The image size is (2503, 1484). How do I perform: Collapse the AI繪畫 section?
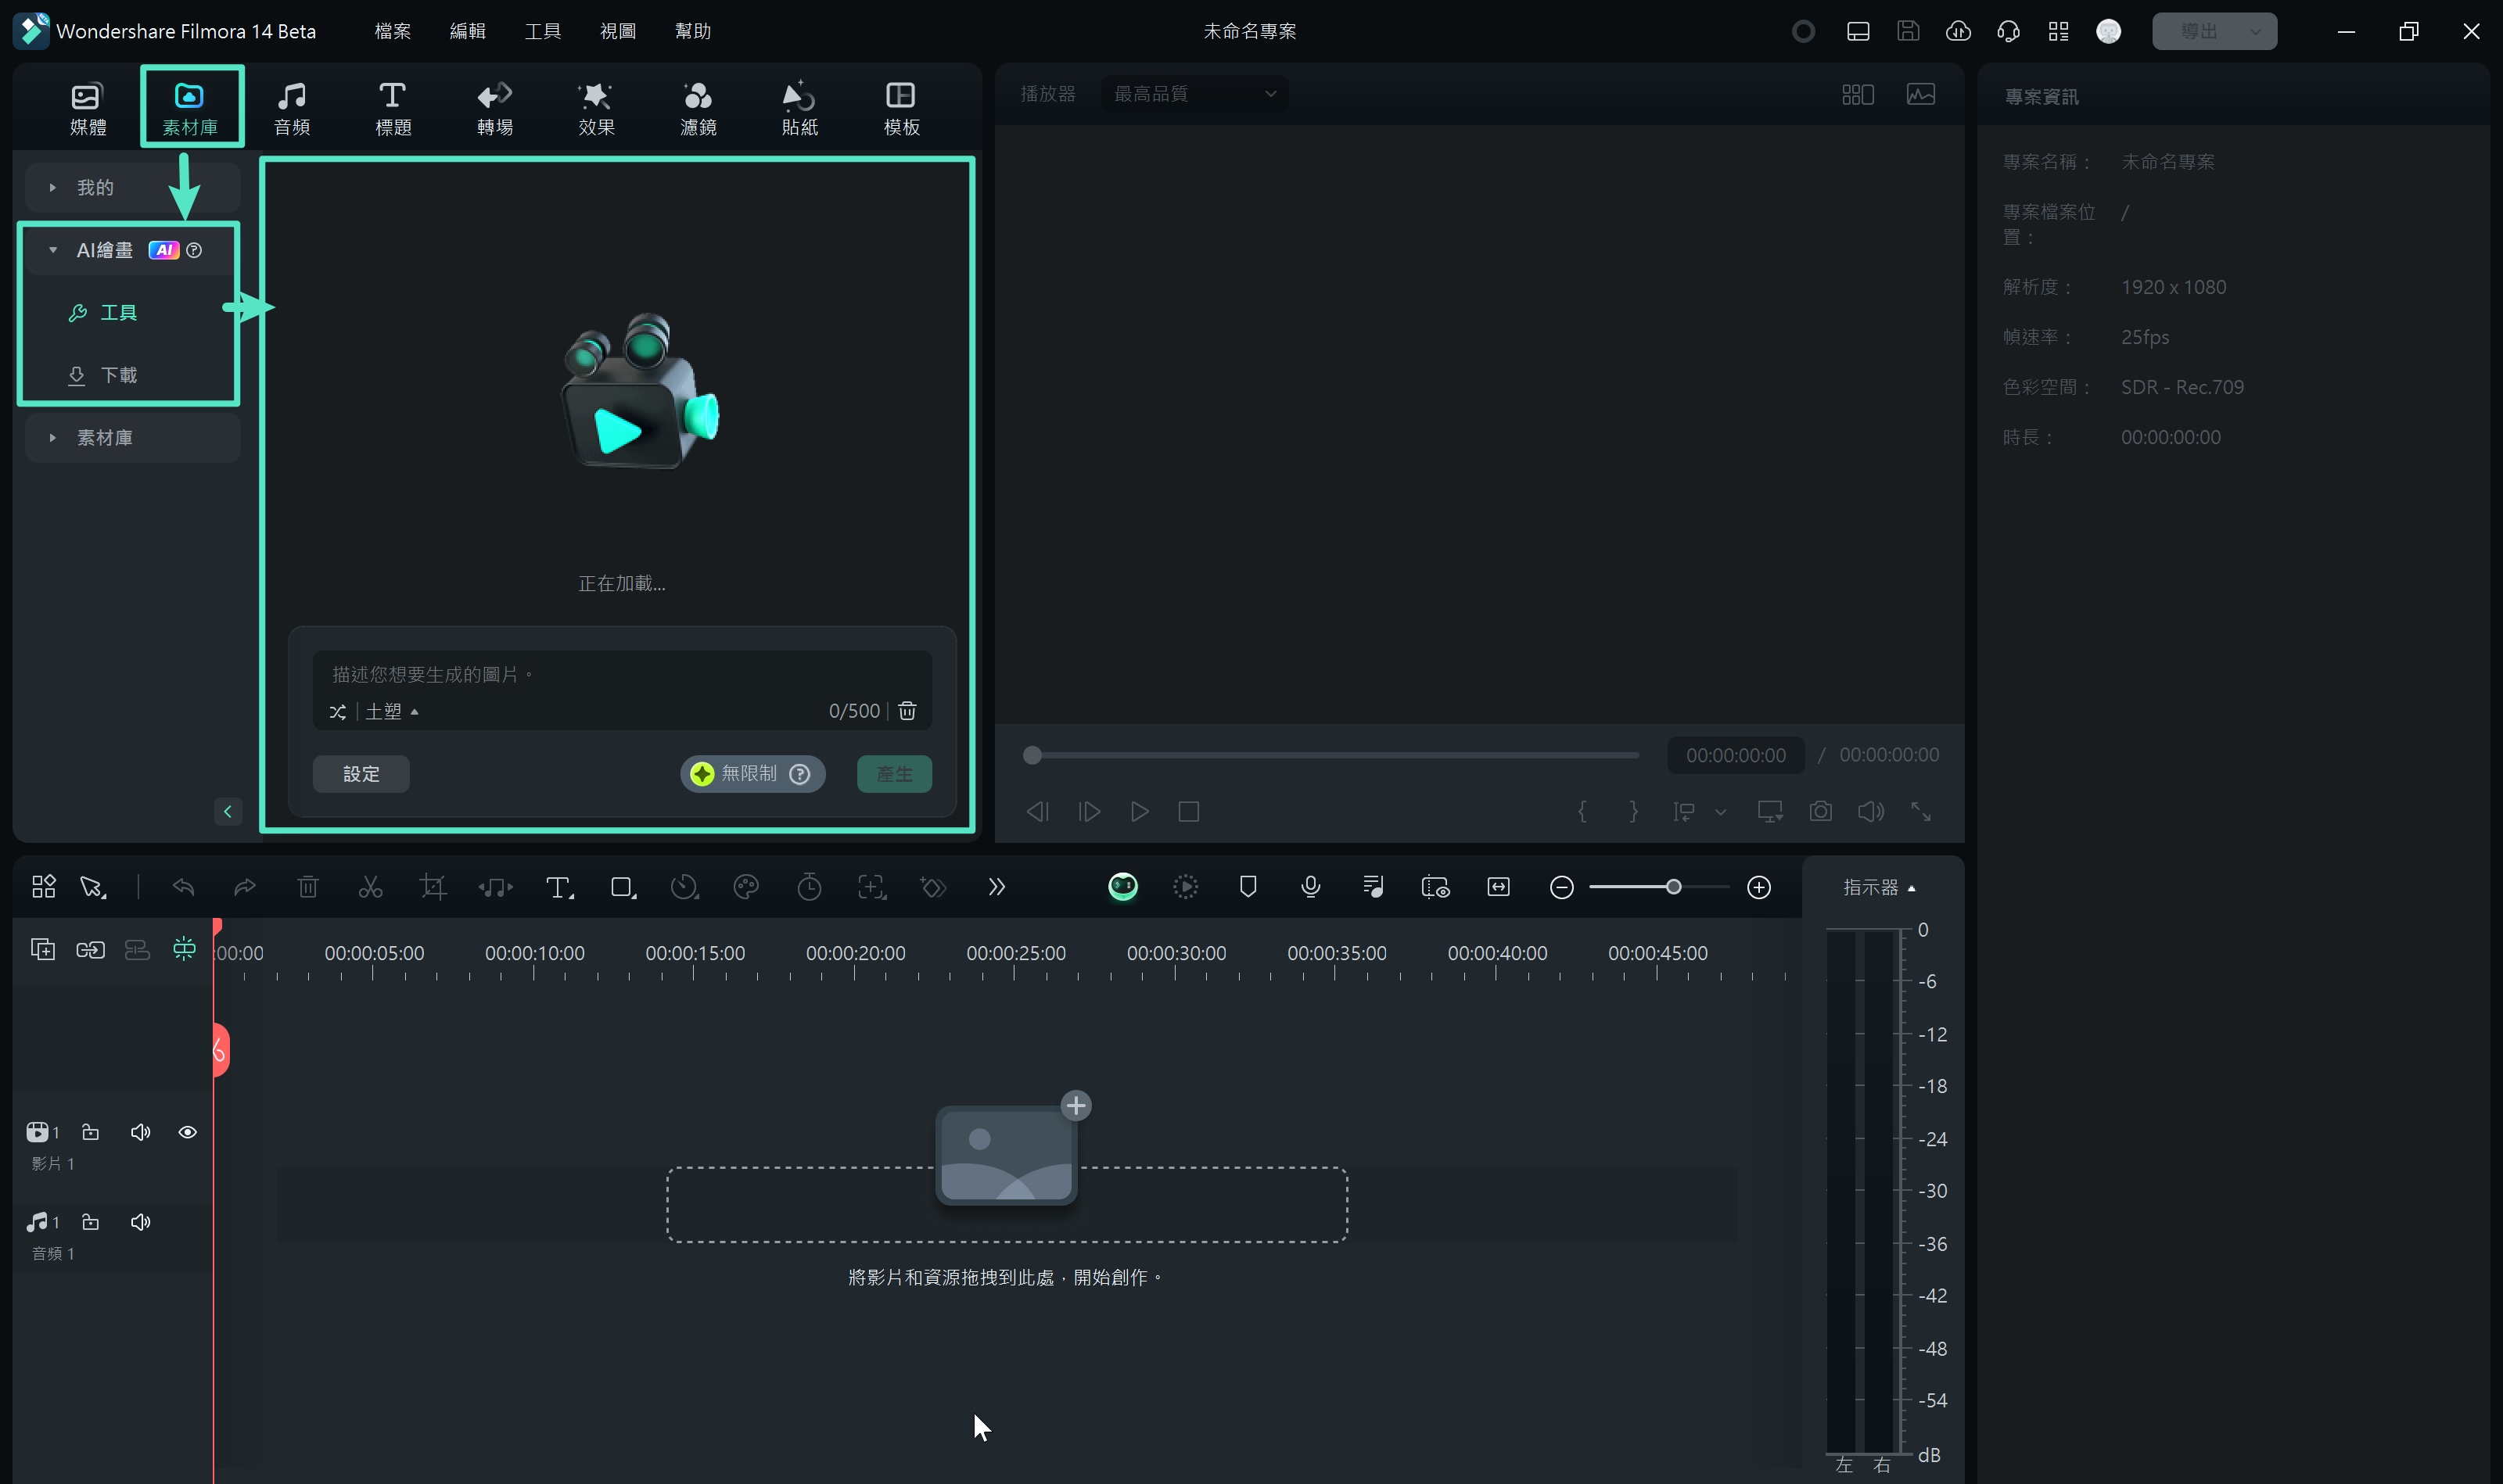click(53, 250)
